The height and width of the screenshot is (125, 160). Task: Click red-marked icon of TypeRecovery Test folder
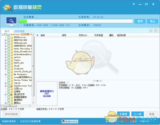pos(12,86)
